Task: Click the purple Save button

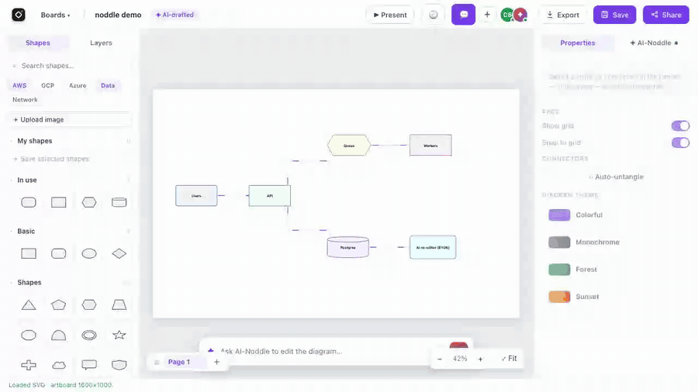Action: (x=614, y=15)
